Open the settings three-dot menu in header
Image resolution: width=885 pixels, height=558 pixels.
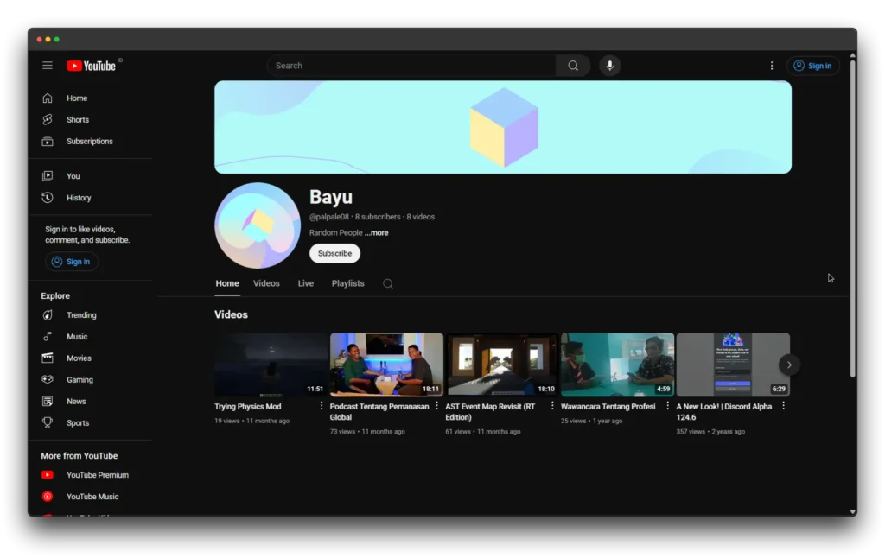(772, 66)
